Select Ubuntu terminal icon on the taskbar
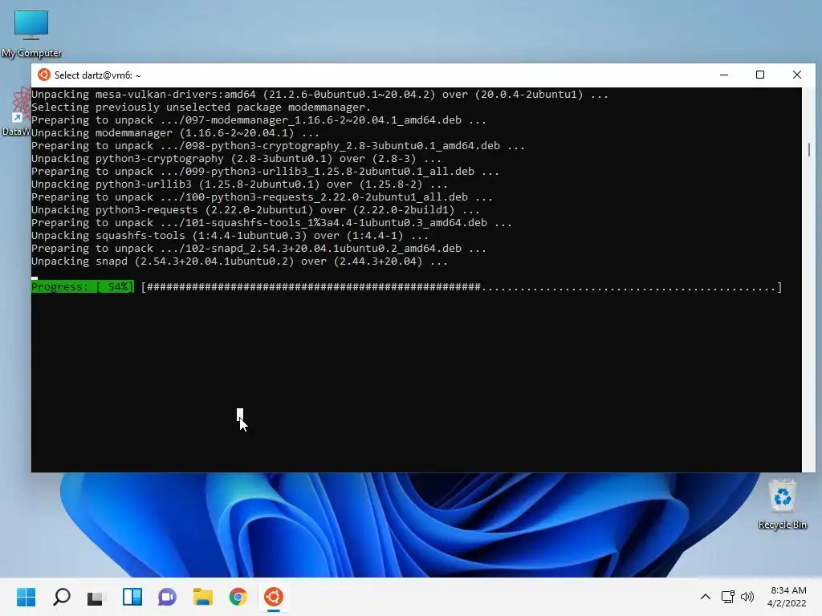The height and width of the screenshot is (616, 822). pos(274,597)
